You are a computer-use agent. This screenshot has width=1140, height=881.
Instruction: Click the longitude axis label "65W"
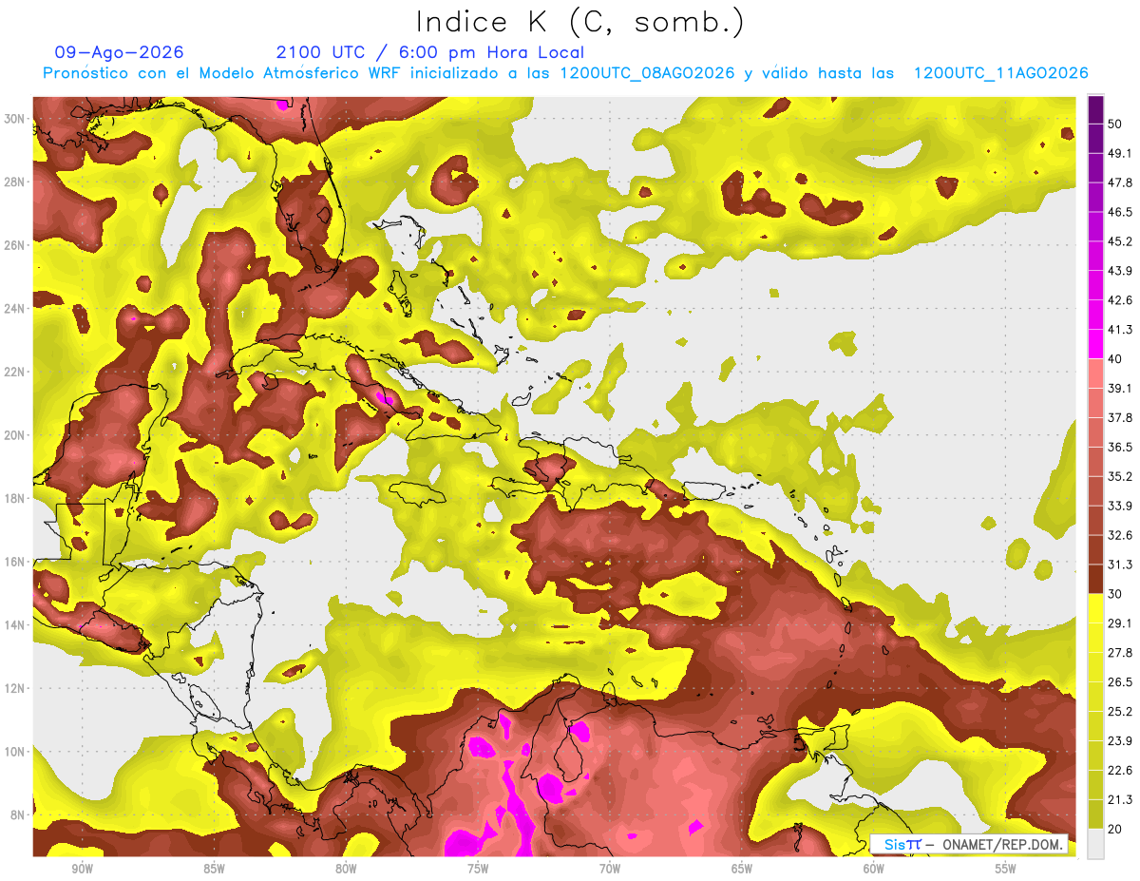point(742,870)
